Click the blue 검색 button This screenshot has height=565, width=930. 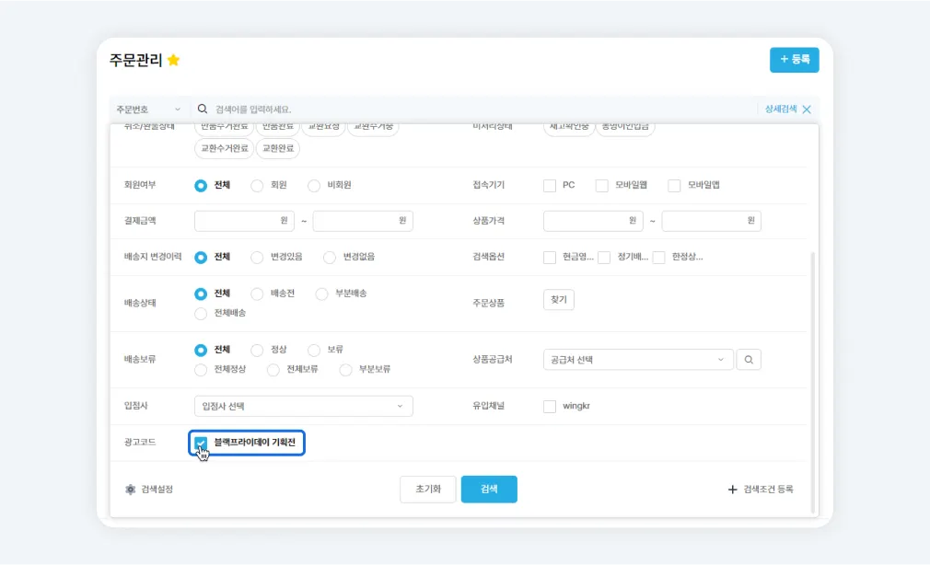(489, 490)
